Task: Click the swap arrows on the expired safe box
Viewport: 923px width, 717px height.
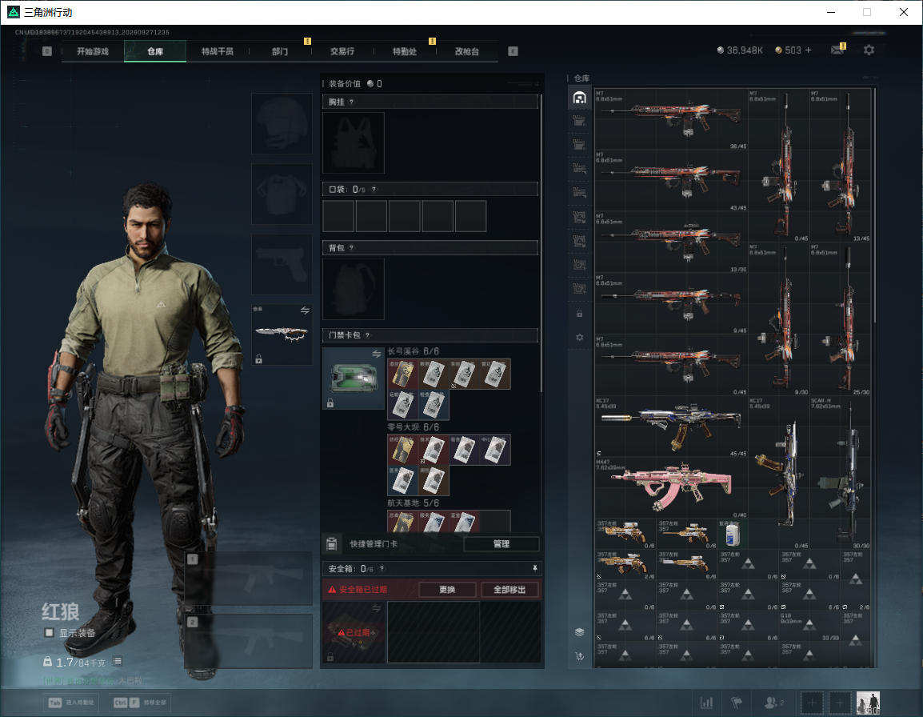Action: 376,609
